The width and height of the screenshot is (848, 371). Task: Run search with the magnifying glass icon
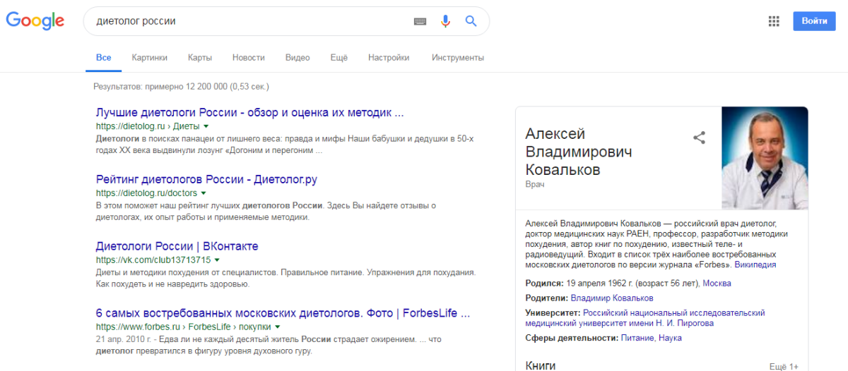[x=471, y=21]
